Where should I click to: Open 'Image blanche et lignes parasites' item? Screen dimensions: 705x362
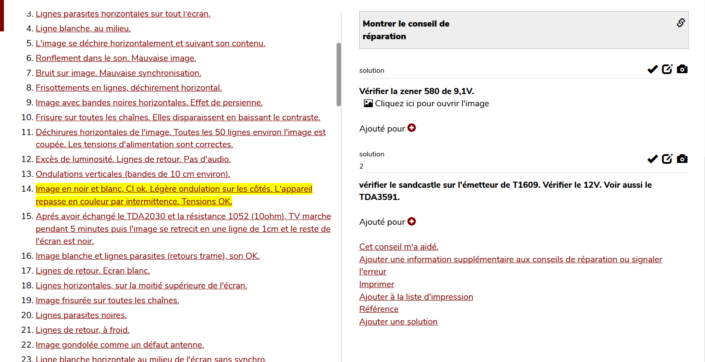(x=148, y=256)
